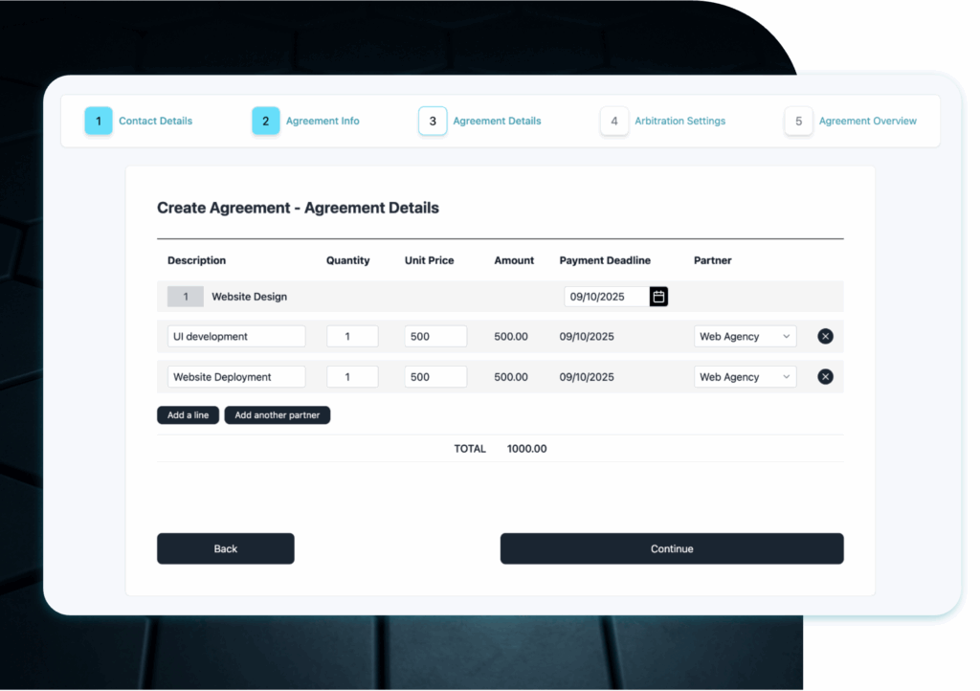Open step 5 Agreement Overview
Screen dimensions: 980x691
click(x=798, y=122)
